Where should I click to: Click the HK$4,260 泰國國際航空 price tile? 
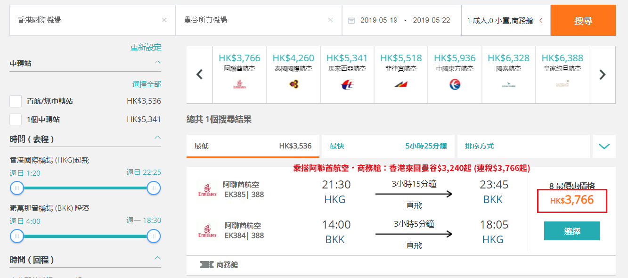293,74
